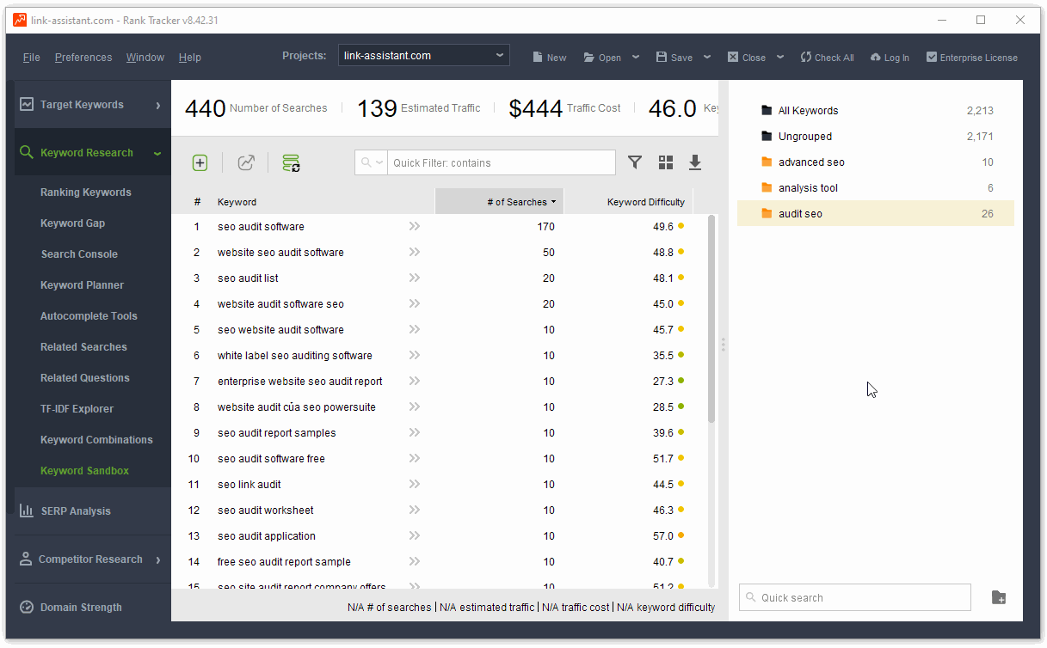Image resolution: width=1047 pixels, height=648 pixels.
Task: Select Ranking Keywords in the sidebar
Action: pos(86,193)
